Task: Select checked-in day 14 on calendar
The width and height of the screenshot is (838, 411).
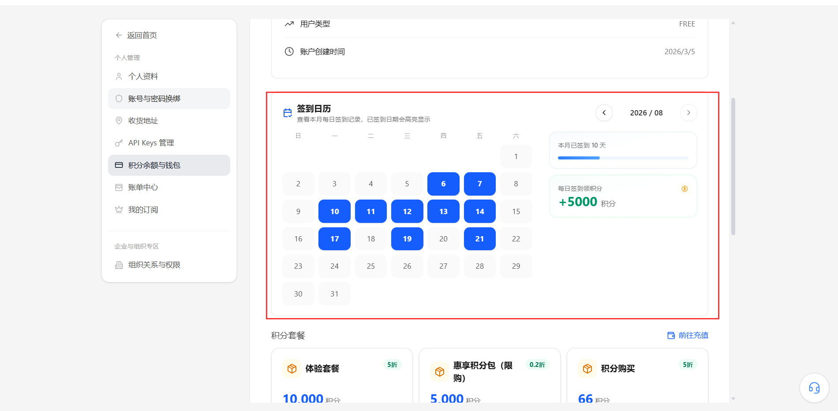Action: click(480, 211)
